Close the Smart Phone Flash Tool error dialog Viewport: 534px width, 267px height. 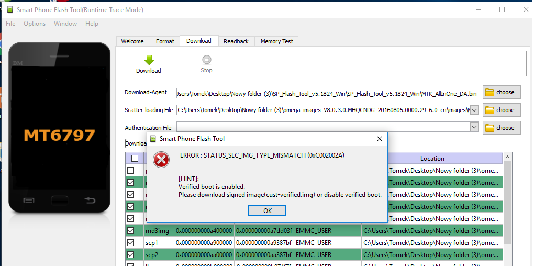(379, 139)
